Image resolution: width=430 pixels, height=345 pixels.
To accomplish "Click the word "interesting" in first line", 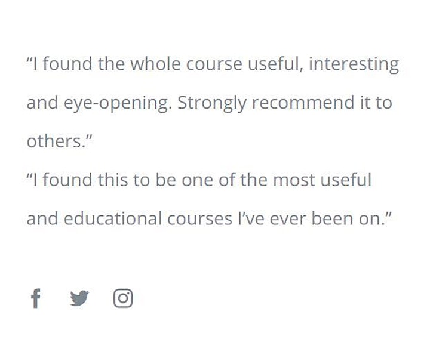I will [354, 64].
